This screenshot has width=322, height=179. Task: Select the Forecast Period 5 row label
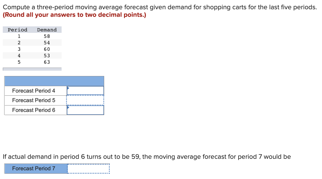(34, 100)
